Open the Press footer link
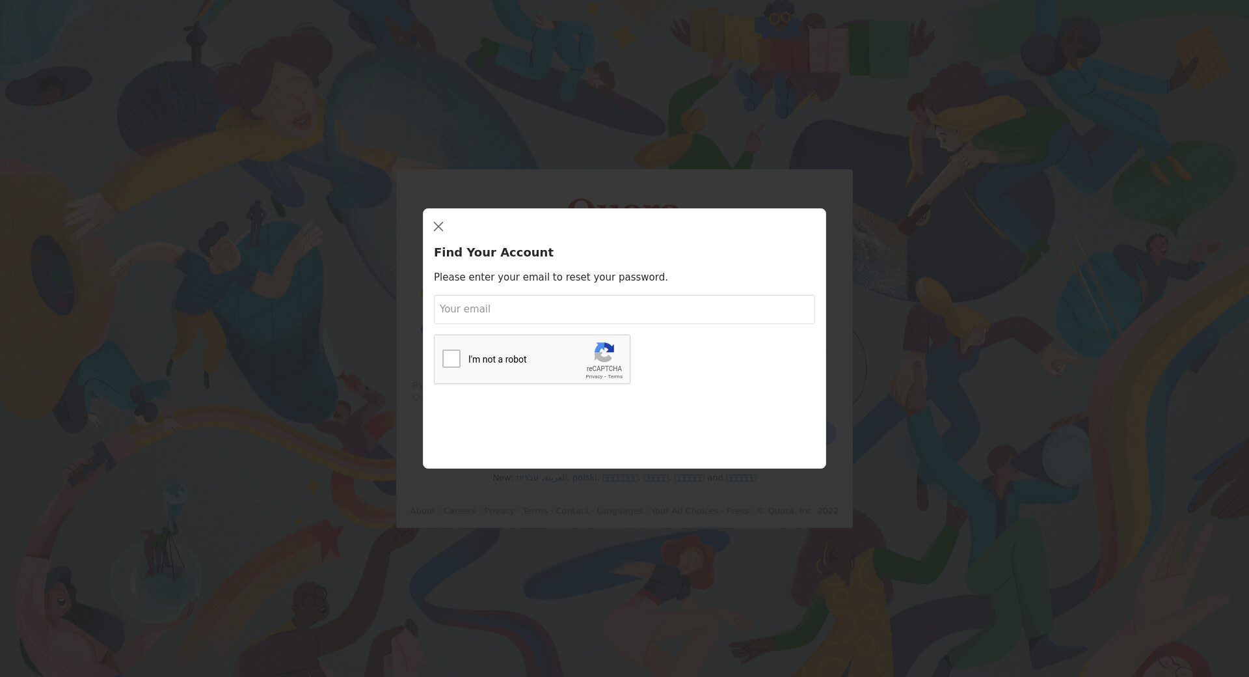This screenshot has width=1249, height=677. 737,511
